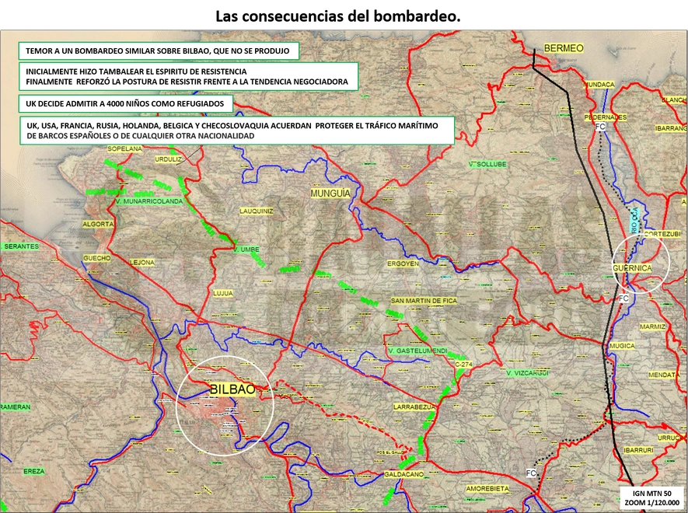Click the IGN MTN 50 zoom legend
The image size is (688, 513).
click(x=653, y=498)
